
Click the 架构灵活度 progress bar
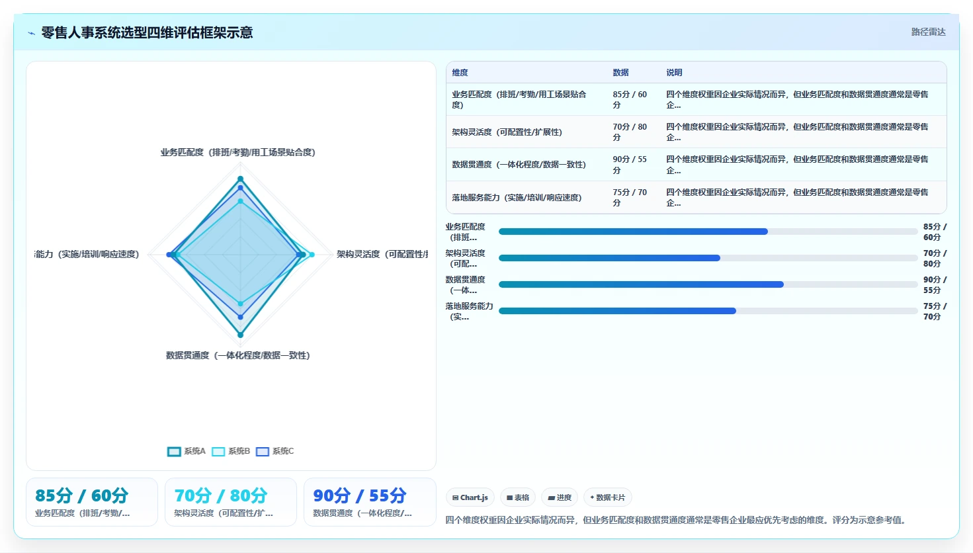(x=708, y=258)
